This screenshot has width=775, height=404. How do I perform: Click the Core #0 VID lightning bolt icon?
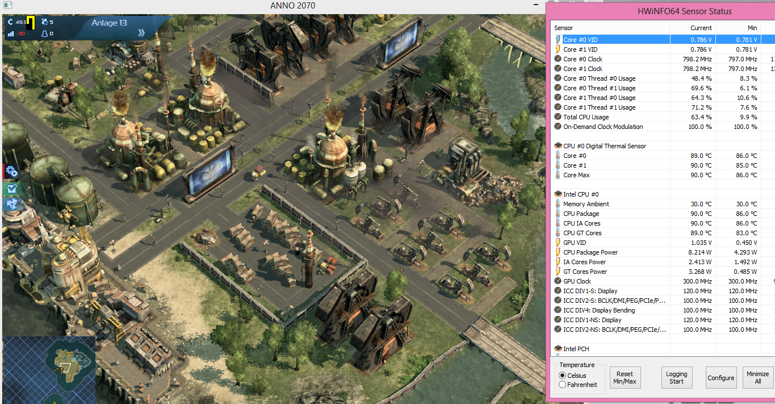click(558, 40)
